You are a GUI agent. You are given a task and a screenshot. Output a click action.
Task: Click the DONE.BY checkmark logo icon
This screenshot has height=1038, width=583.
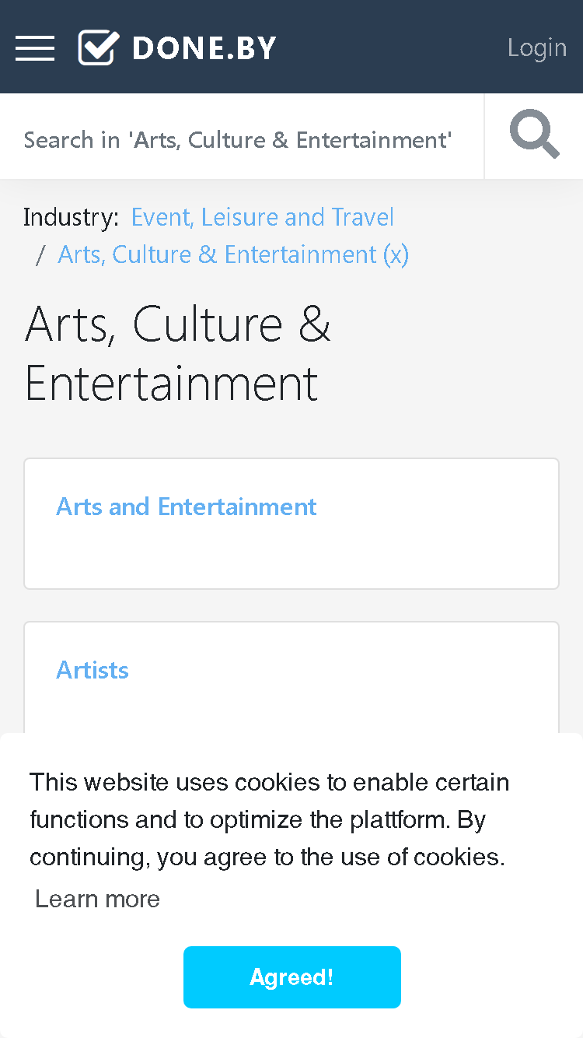[x=99, y=47]
